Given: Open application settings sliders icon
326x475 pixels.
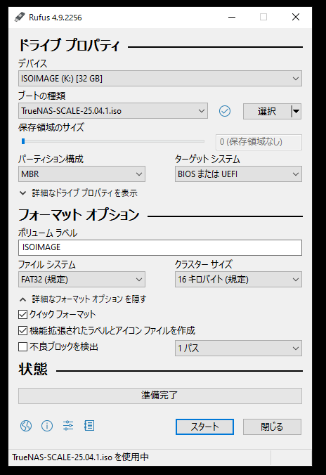Looking at the screenshot, I should [68, 426].
